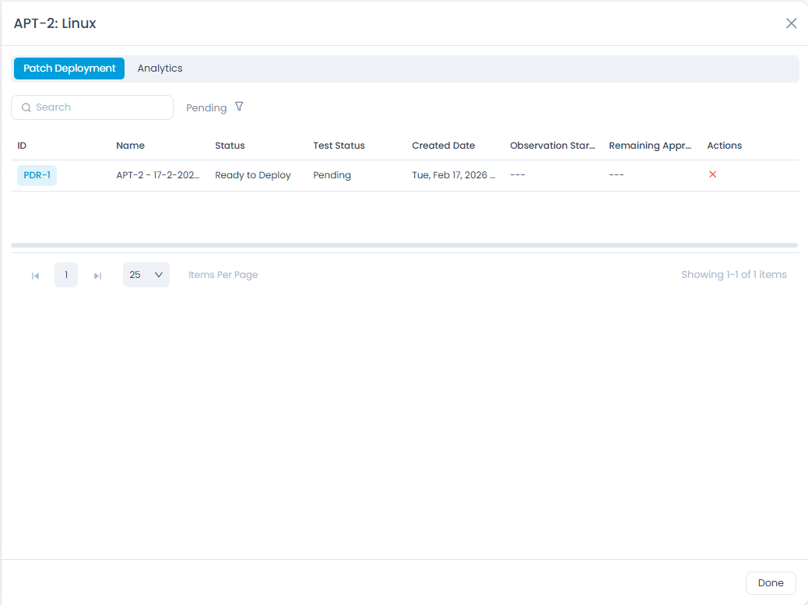The width and height of the screenshot is (808, 605).
Task: Remove PDR-1 using the red X action
Action: pos(712,174)
